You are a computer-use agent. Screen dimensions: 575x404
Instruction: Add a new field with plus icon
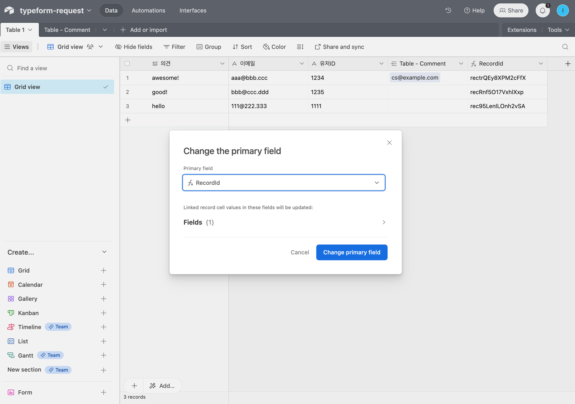[x=568, y=64]
